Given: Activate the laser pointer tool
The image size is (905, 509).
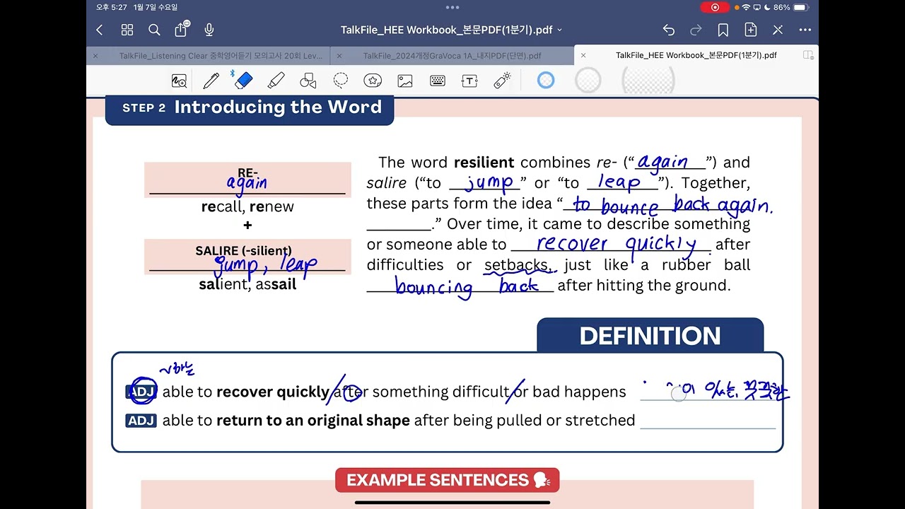Looking at the screenshot, I should pos(502,81).
